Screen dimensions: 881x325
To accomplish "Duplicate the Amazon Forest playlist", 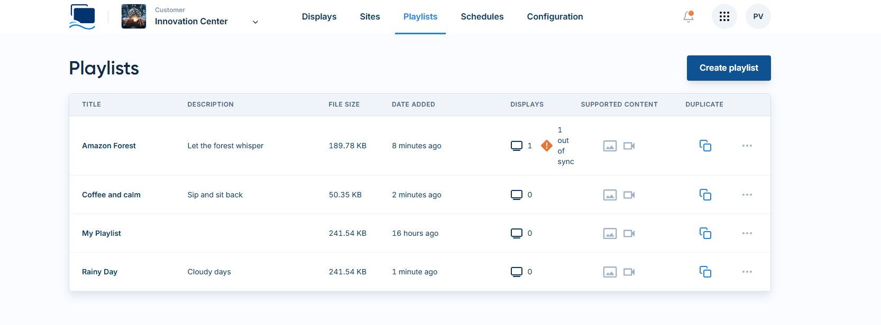I will click(705, 146).
